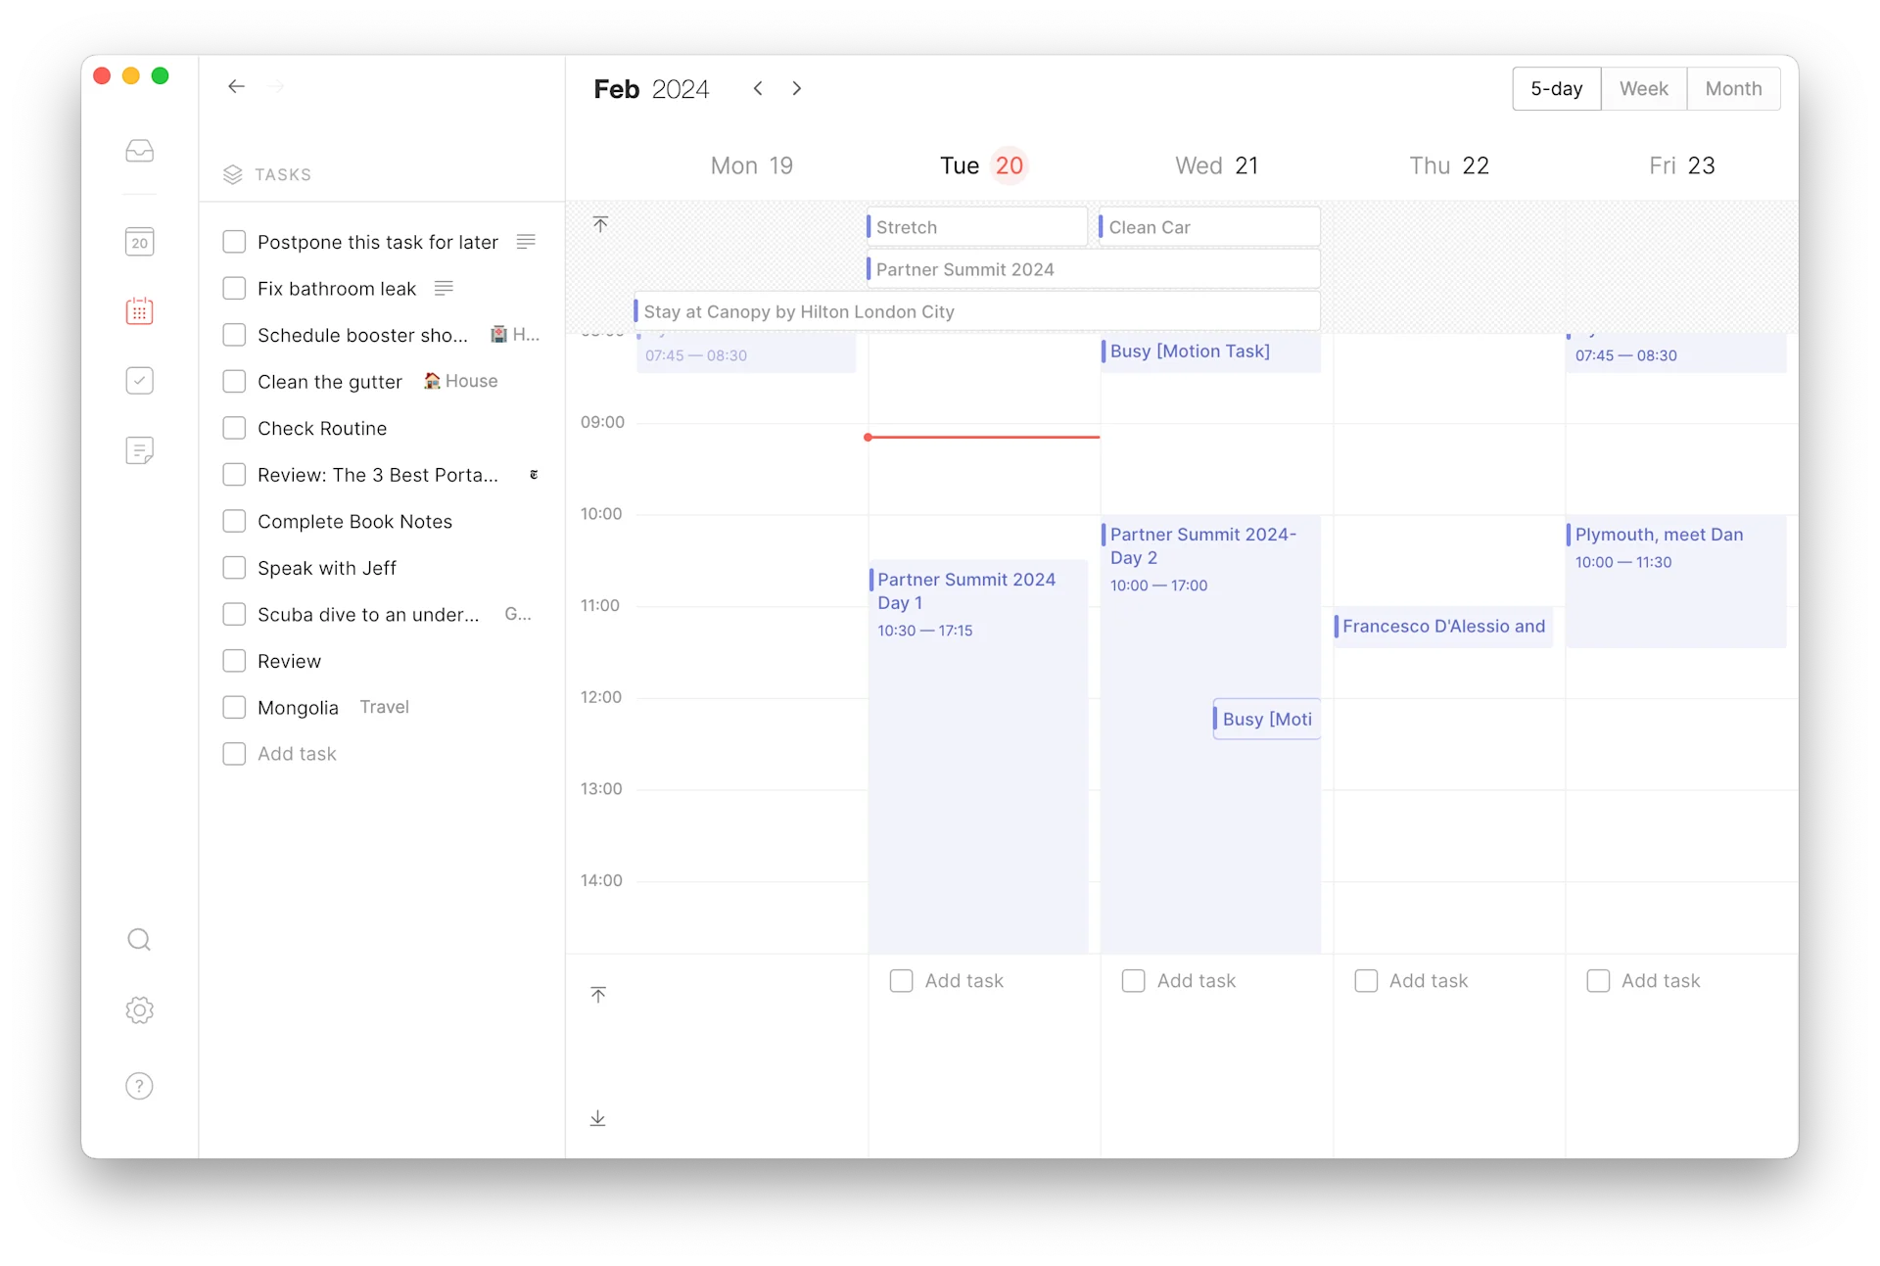Go to the previous week with left chevron
1880x1266 pixels.
tap(758, 88)
